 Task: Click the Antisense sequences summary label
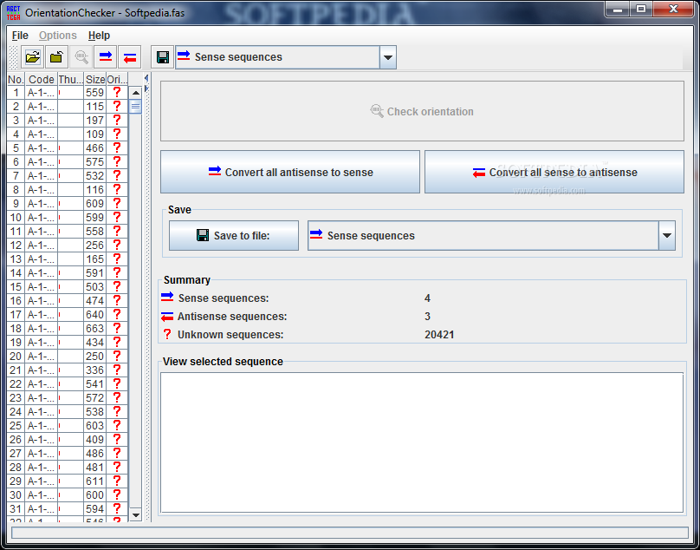pyautogui.click(x=232, y=317)
